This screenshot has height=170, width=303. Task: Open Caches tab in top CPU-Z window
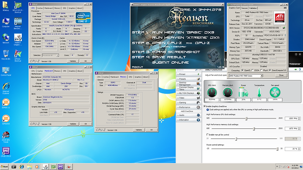click(x=40, y=8)
